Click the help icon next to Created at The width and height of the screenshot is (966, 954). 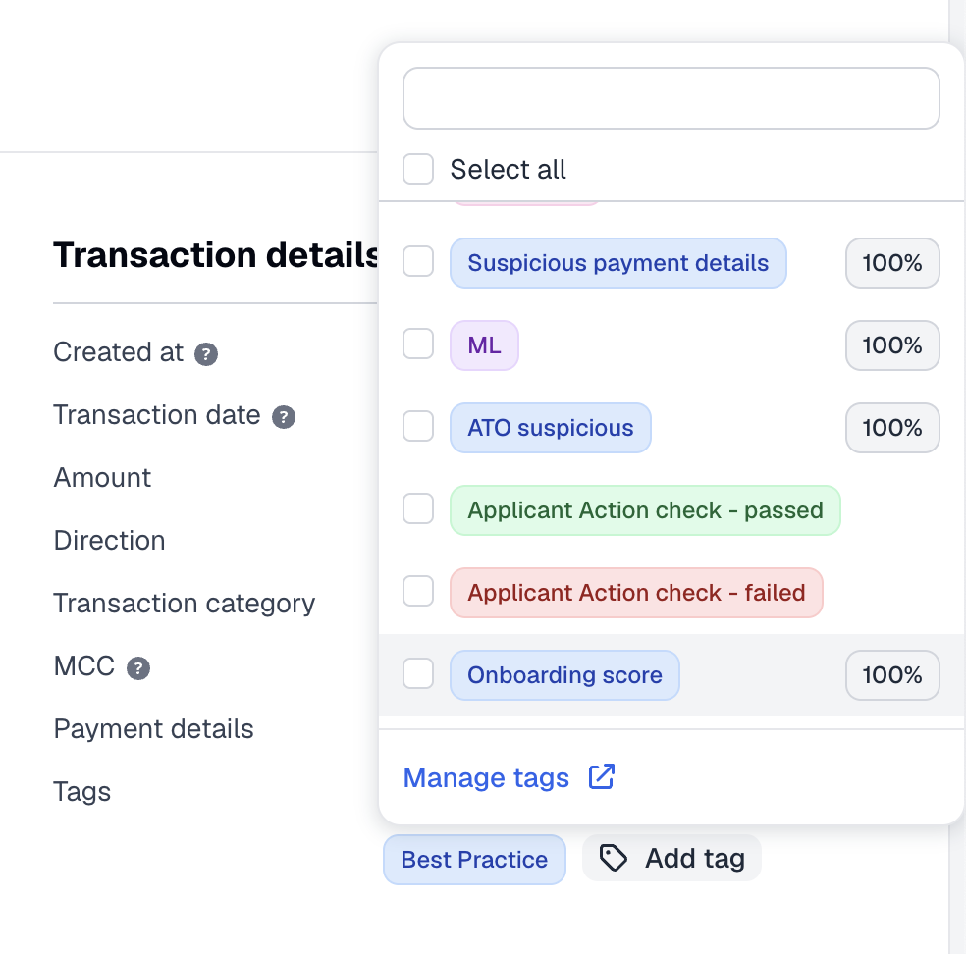click(206, 354)
